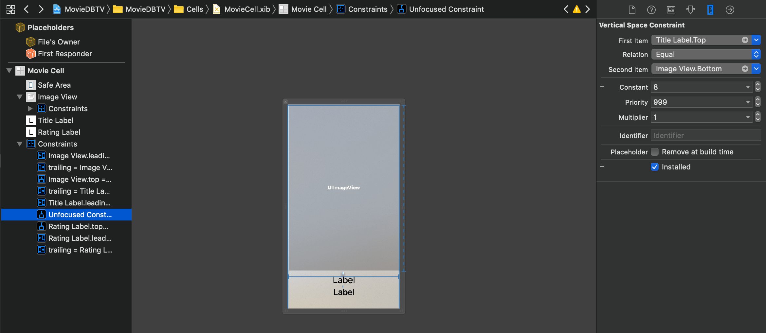766x333 pixels.
Task: Open the Relation dropdown
Action: pos(706,54)
